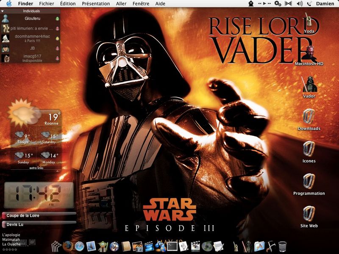The width and height of the screenshot is (339, 254).
Task: Open the gears menu bar icon
Action: click(278, 4)
